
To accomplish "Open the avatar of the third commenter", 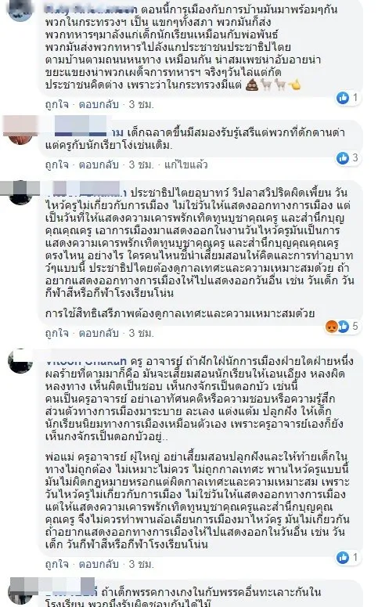I will tap(20, 192).
